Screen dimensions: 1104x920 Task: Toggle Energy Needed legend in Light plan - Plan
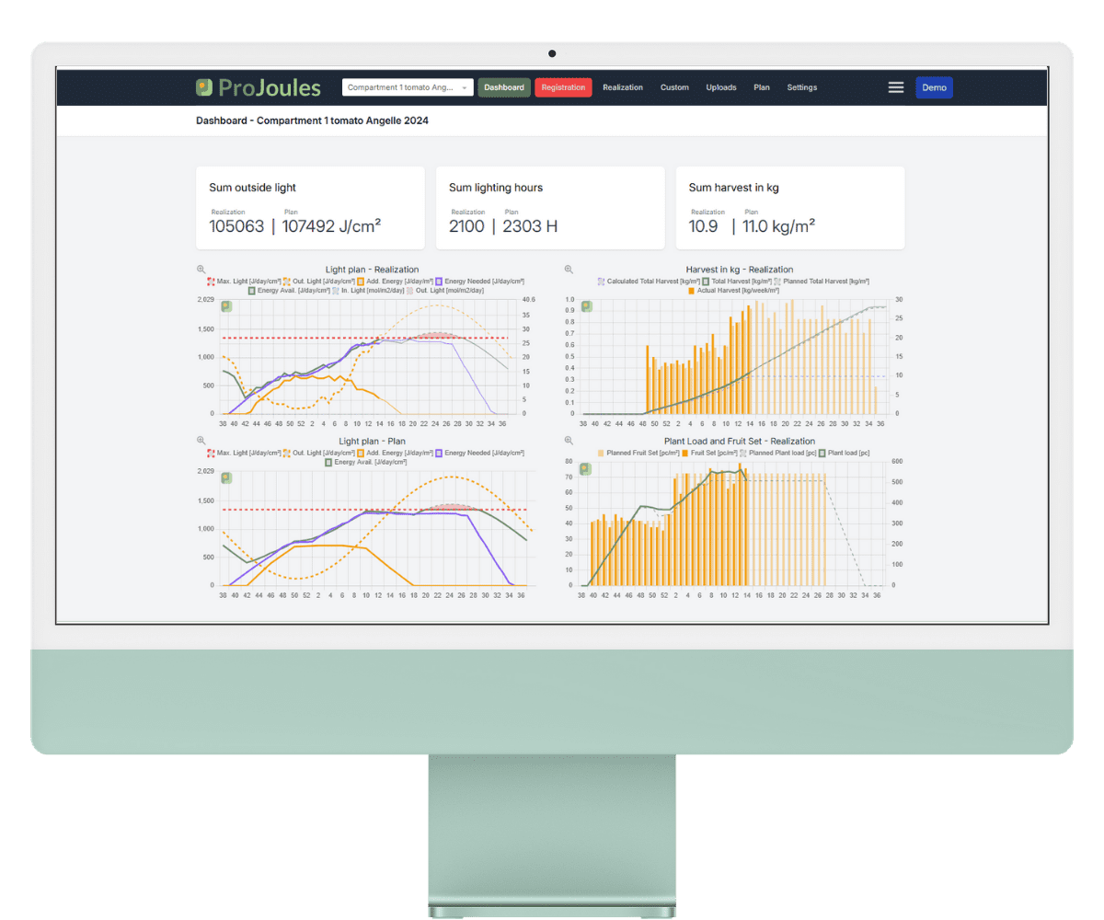(x=477, y=453)
